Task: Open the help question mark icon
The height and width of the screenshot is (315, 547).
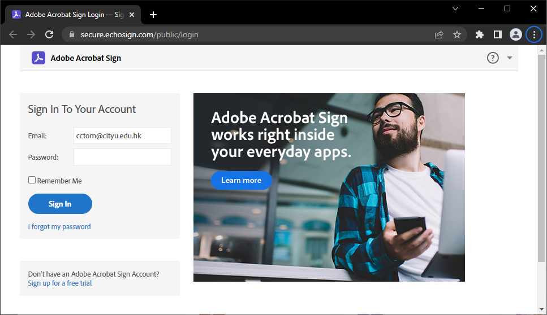Action: tap(493, 58)
